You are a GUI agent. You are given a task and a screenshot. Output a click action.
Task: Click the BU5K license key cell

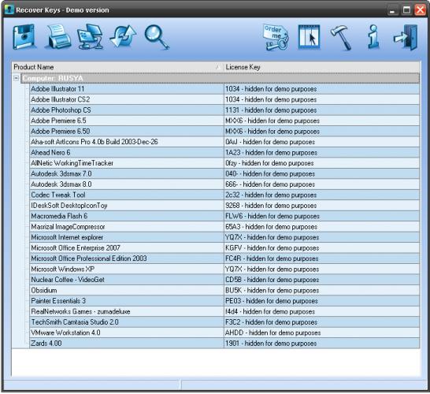point(321,290)
